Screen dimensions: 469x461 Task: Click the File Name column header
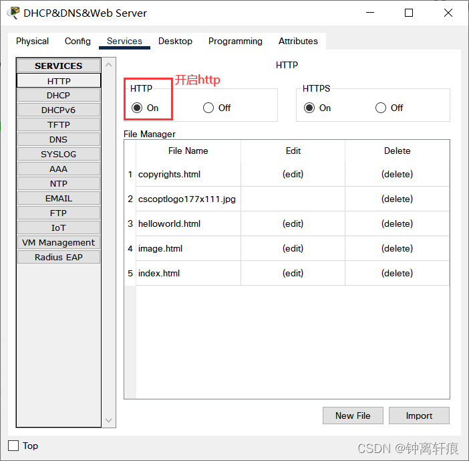point(188,151)
